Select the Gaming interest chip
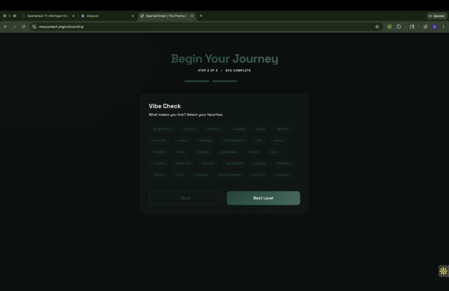The height and width of the screenshot is (291, 449). coord(238,129)
